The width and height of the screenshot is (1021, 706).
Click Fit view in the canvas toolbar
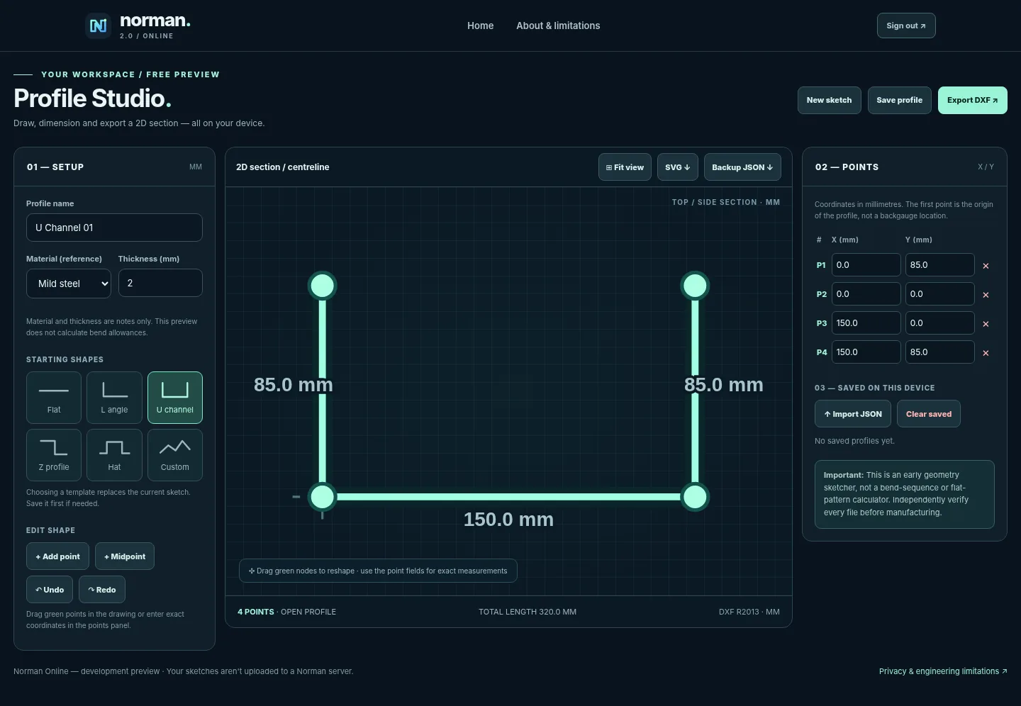coord(625,167)
